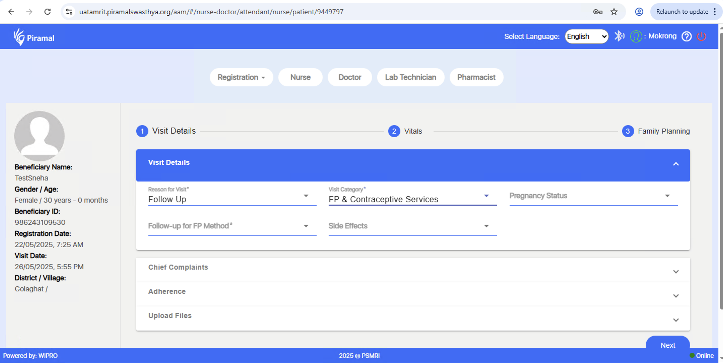Image resolution: width=723 pixels, height=363 pixels.
Task: Click the Bluetooth device icon
Action: [619, 36]
